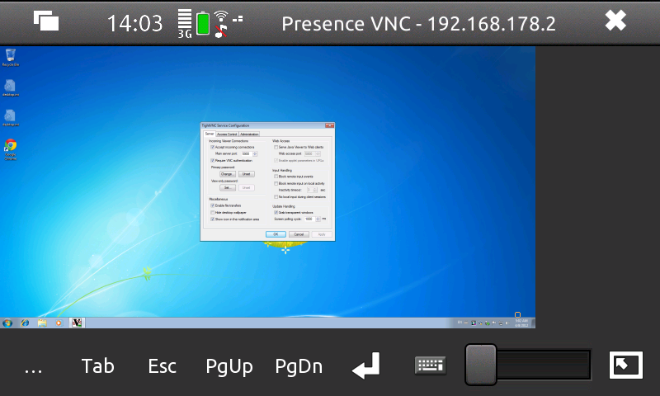Click the zoom slider handle
Screen dimensions: 660x396
tap(480, 365)
